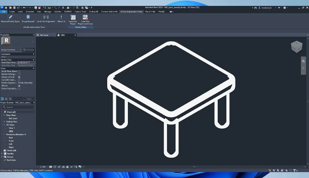
Task: Click the Project Browser search box
Action: point(18,107)
